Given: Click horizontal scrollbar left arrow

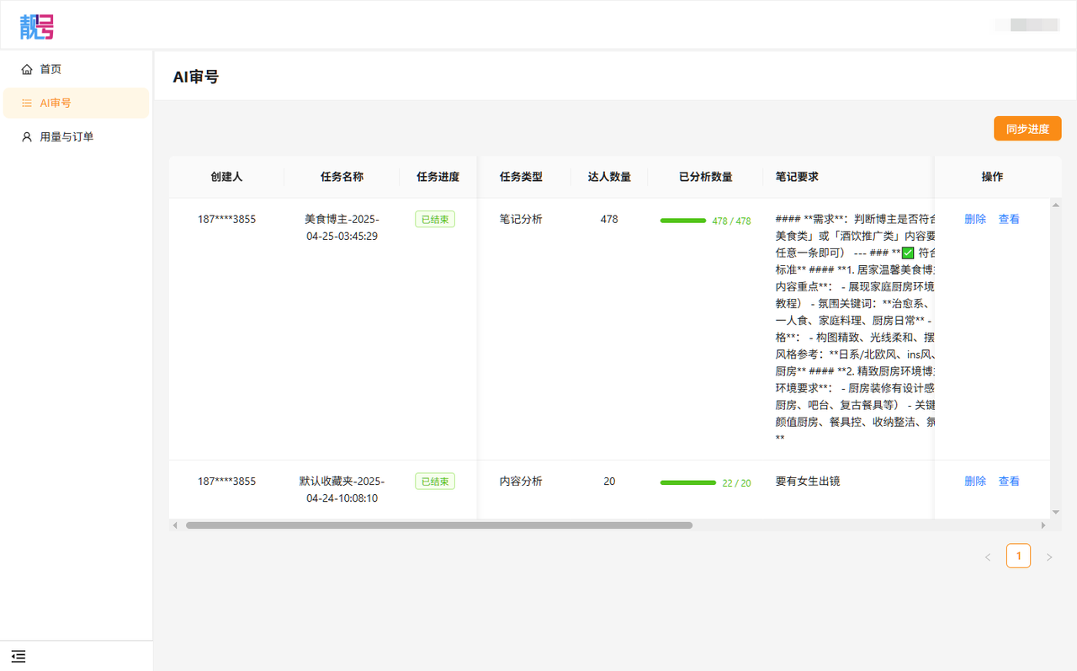Looking at the screenshot, I should click(x=175, y=525).
